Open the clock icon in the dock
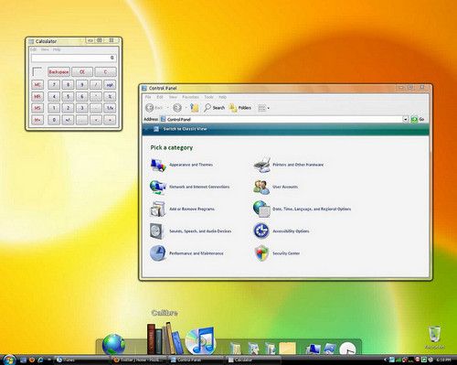This screenshot has width=457, height=365. click(x=347, y=349)
